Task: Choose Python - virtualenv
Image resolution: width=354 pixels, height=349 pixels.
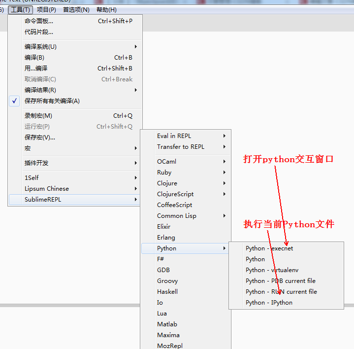Action: coord(286,270)
